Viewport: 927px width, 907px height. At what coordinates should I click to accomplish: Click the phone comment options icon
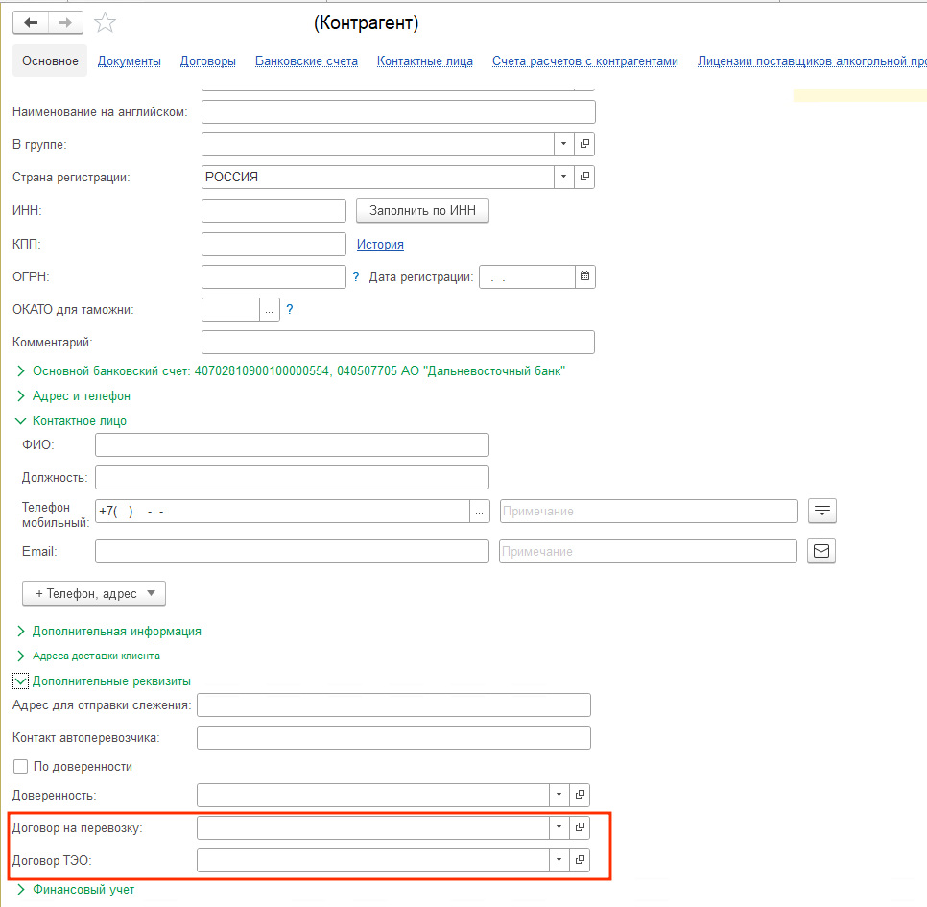[x=821, y=511]
